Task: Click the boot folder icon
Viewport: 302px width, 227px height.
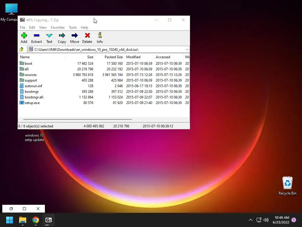Action: (22, 63)
